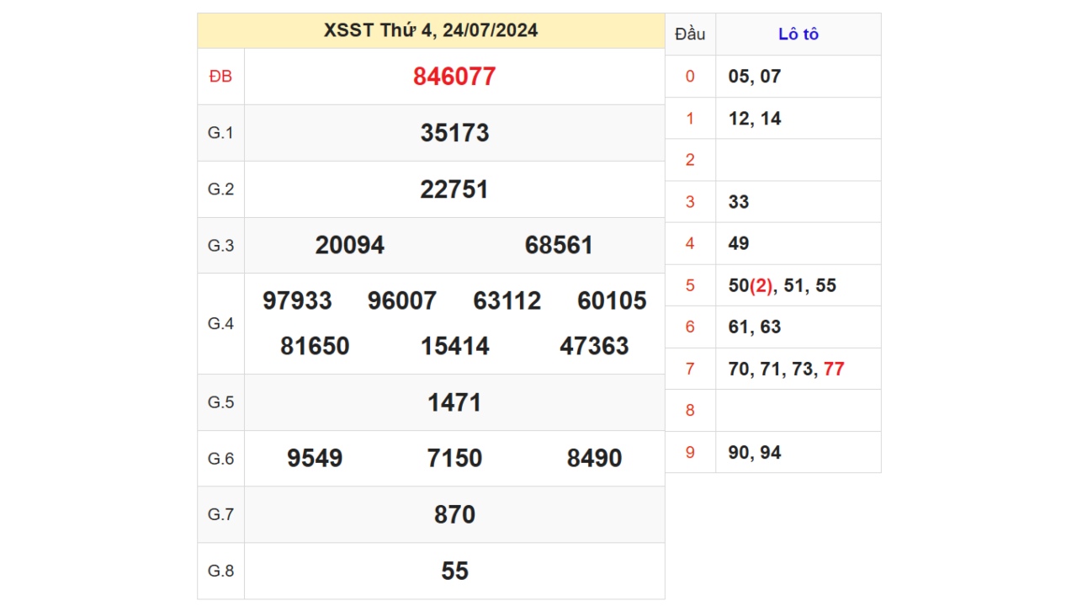Click the Đầu column header

click(690, 35)
